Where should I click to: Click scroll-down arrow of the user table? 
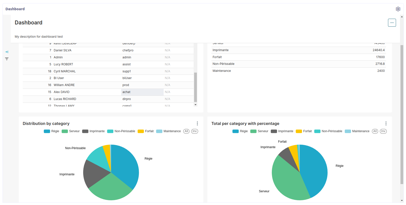[x=195, y=105]
